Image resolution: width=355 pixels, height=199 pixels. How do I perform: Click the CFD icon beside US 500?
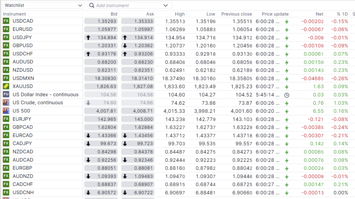6,111
